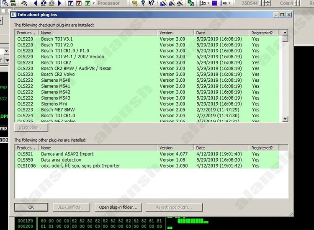Click the column arrows layout icon

pos(203,3)
